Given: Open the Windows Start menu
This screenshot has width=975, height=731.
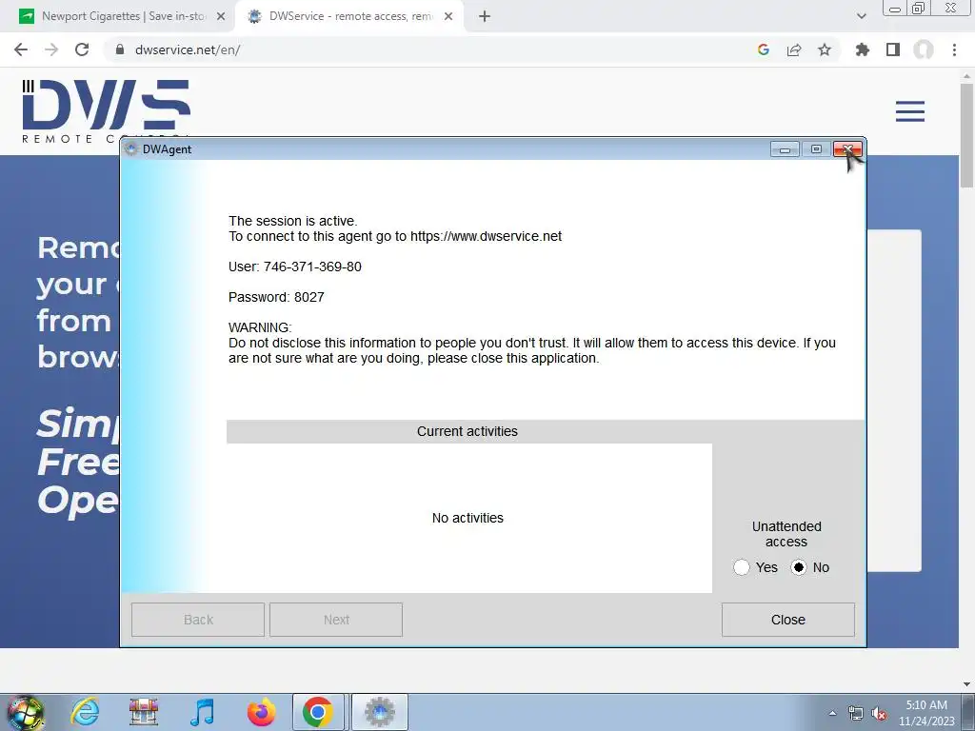Looking at the screenshot, I should 26,712.
